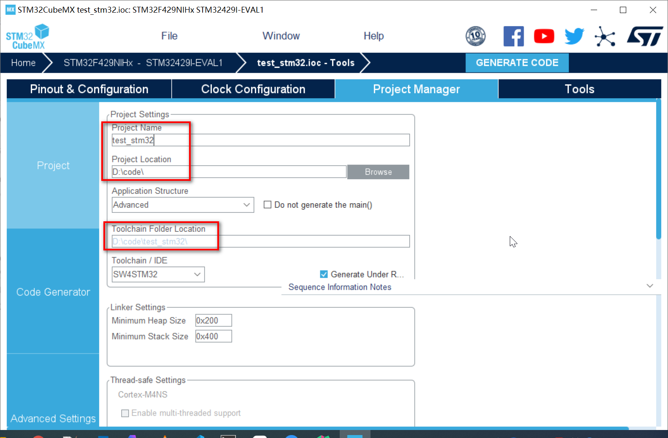This screenshot has width=668, height=438.
Task: Go to the Home breadcrumb
Action: click(23, 63)
